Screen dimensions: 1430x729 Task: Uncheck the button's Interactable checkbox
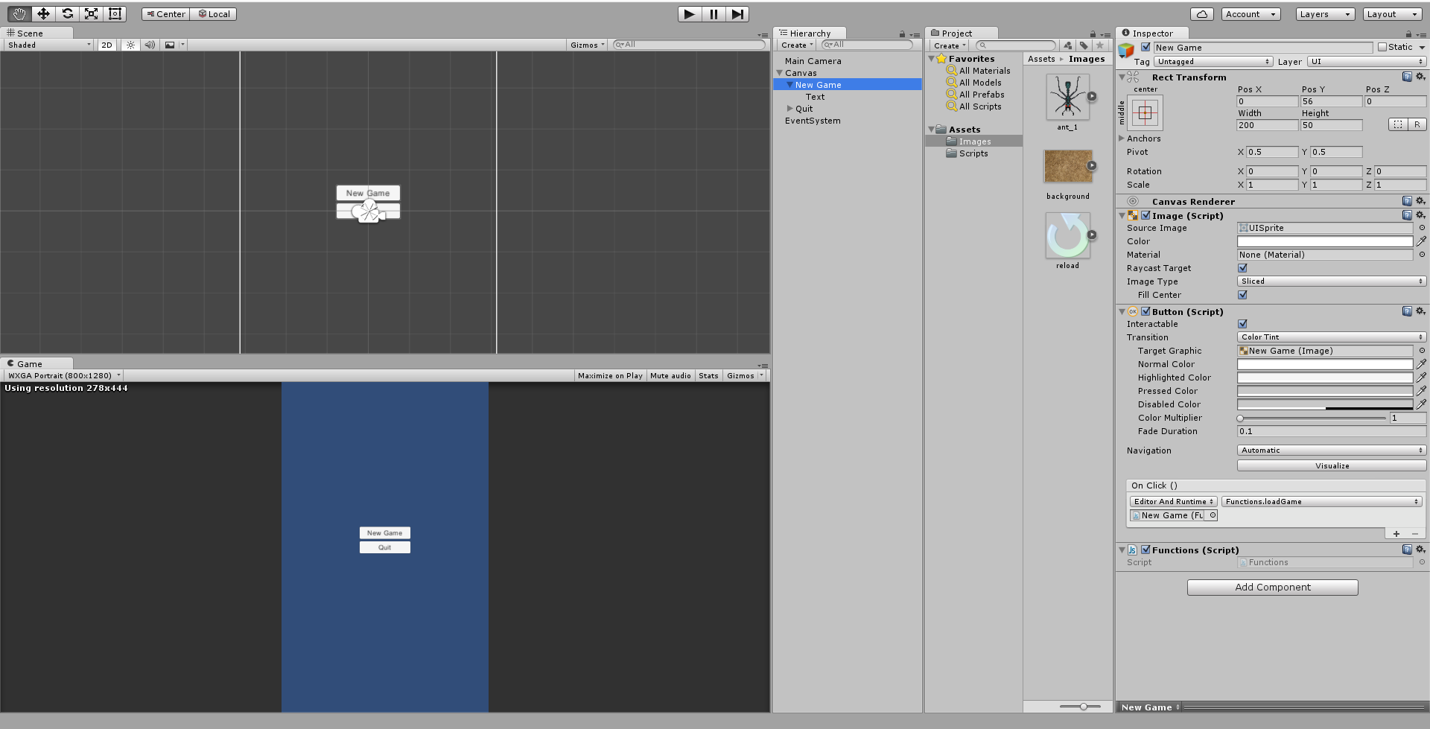(x=1242, y=324)
